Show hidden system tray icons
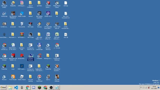 pyautogui.click(x=141, y=87)
